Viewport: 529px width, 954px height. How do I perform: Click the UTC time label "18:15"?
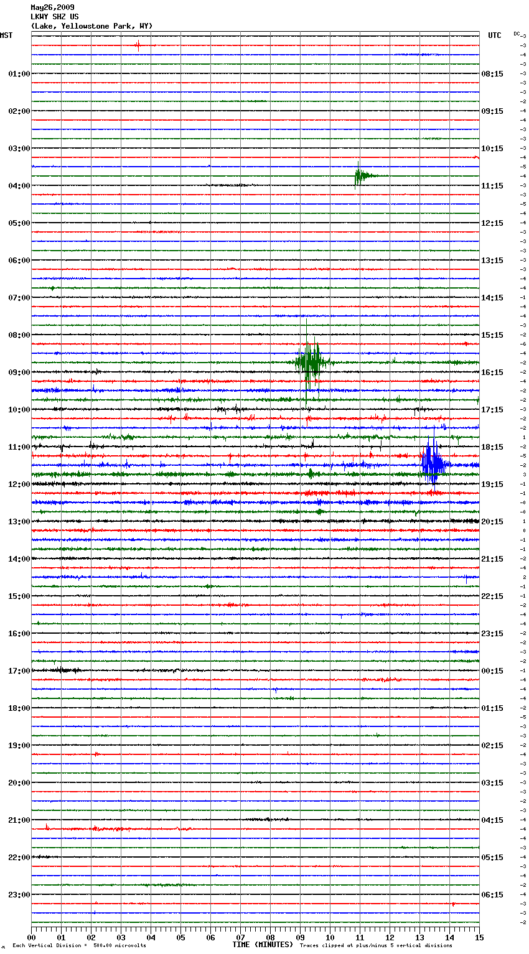click(492, 447)
